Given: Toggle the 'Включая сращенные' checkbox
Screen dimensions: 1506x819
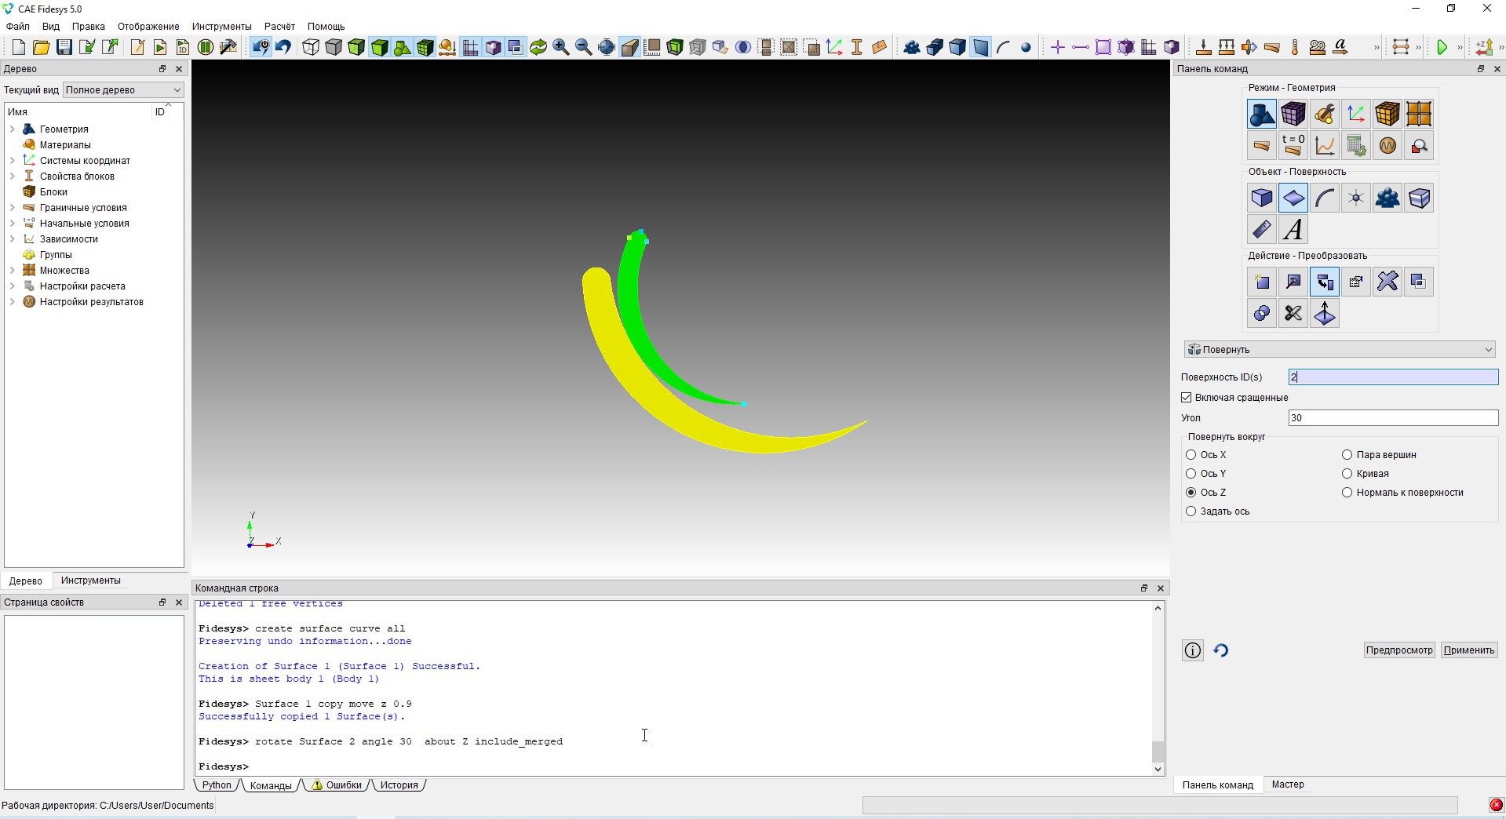Looking at the screenshot, I should click(1187, 398).
